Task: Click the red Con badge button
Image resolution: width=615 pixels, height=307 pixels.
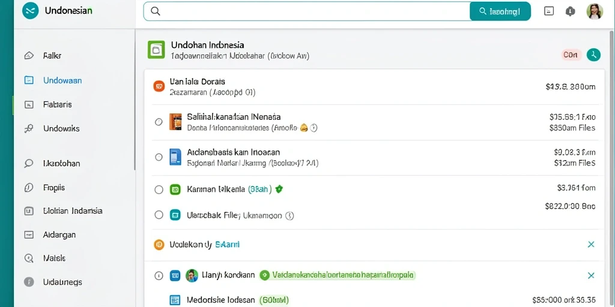Action: (571, 55)
